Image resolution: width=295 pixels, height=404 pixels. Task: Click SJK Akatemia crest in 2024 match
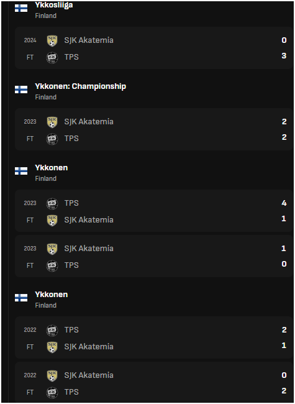coord(52,40)
